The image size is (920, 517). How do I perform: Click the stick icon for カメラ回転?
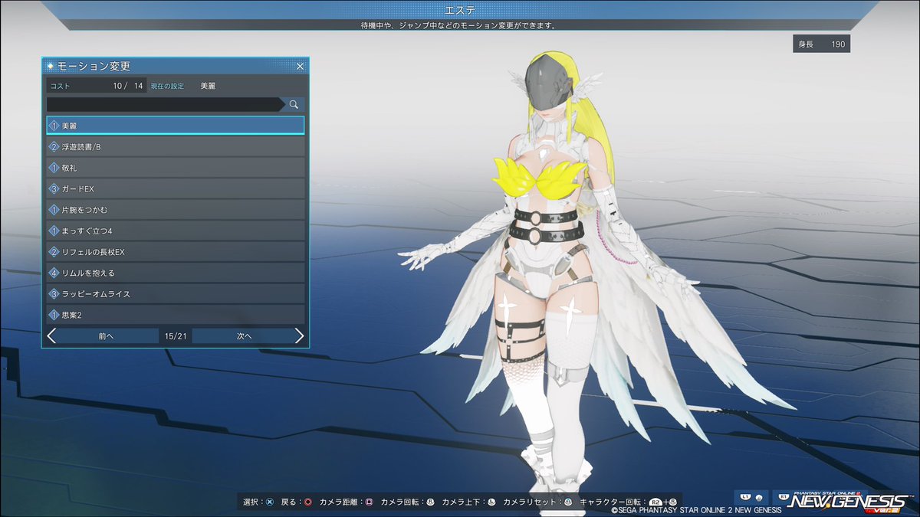431,502
